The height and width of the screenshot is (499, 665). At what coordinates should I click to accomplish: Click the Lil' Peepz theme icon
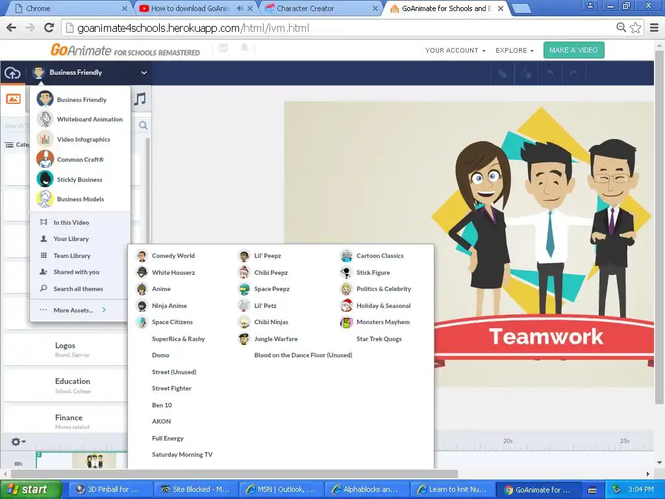244,256
